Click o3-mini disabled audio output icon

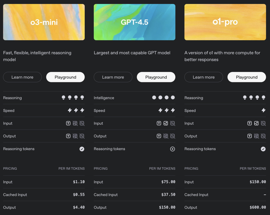(x=82, y=136)
